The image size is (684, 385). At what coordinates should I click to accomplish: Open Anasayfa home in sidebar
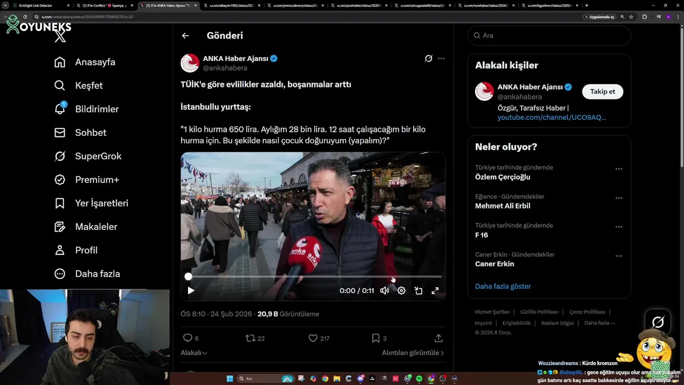[85, 62]
